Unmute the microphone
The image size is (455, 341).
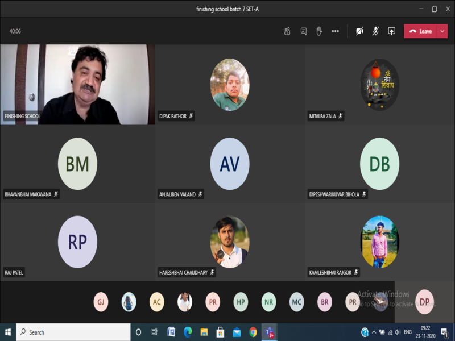point(375,31)
